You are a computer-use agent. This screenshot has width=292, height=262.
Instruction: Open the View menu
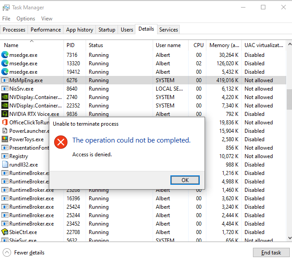pos(47,19)
